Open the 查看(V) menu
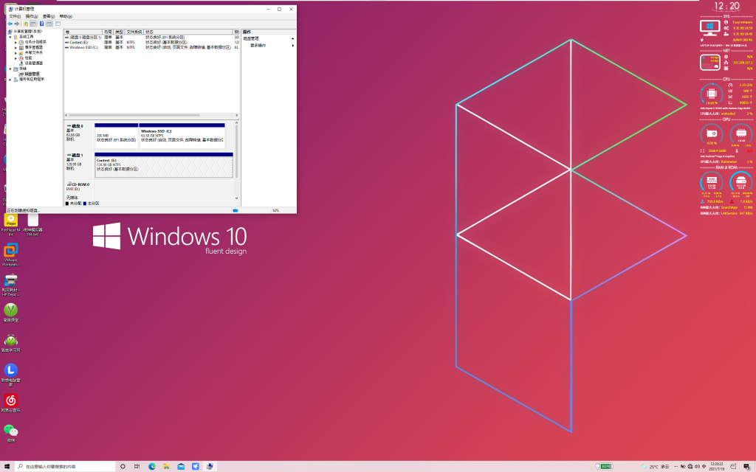The width and height of the screenshot is (756, 472). tap(49, 16)
